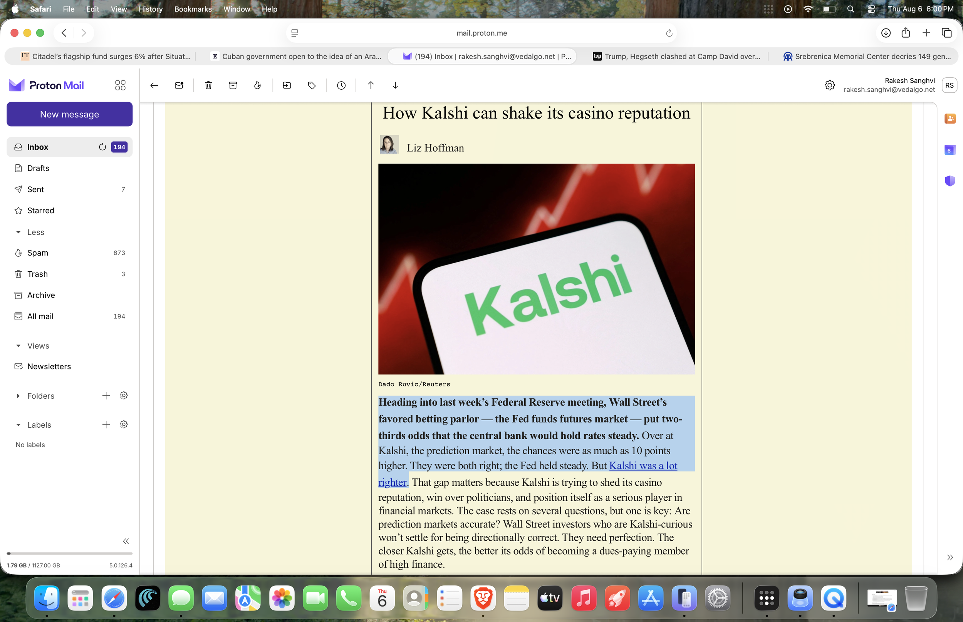Mark message as unread envelope icon
The height and width of the screenshot is (622, 963).
click(179, 85)
